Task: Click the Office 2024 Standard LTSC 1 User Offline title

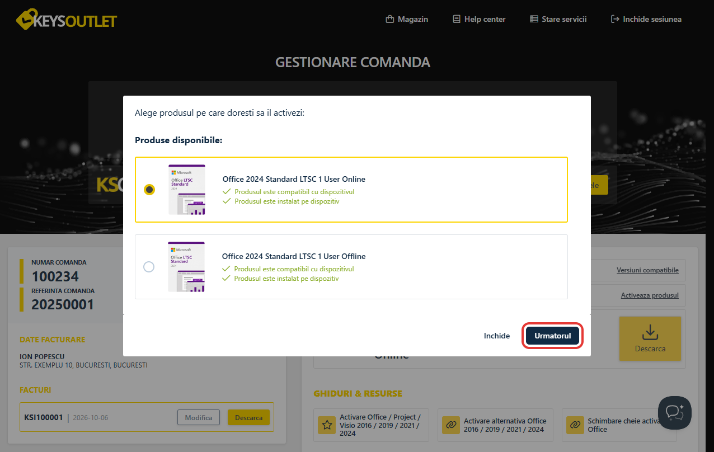Action: click(294, 257)
